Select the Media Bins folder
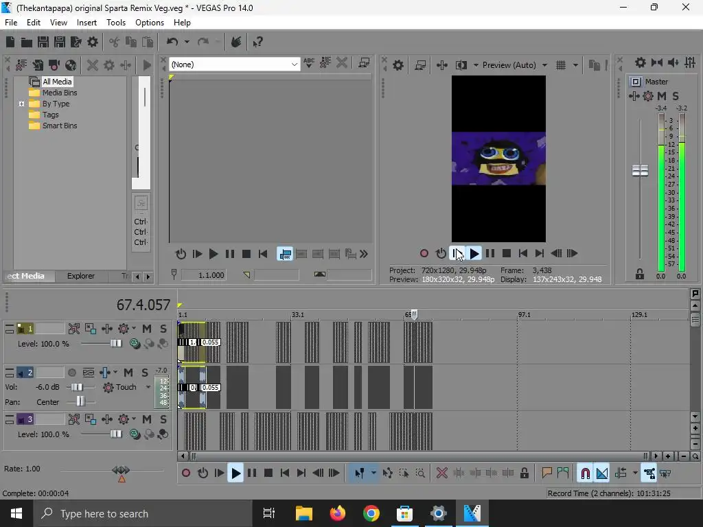 (60, 93)
